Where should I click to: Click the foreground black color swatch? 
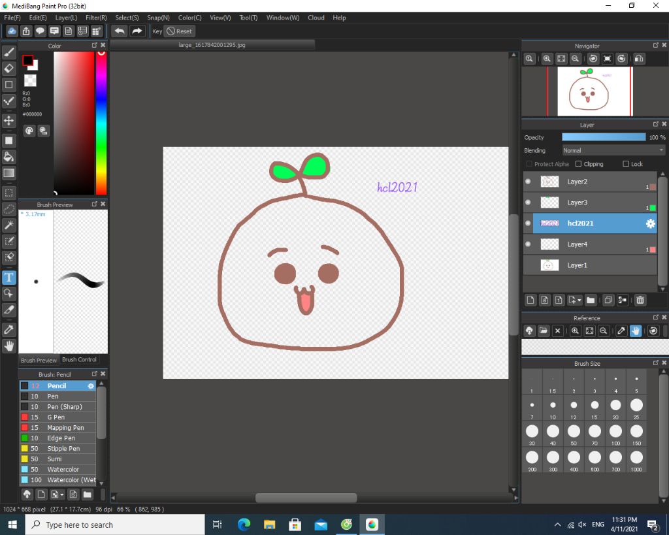pos(27,61)
